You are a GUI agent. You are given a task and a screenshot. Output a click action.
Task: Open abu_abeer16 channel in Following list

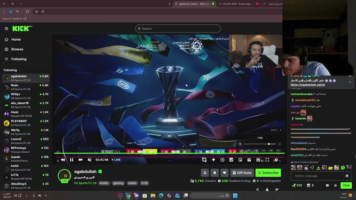coord(26,105)
